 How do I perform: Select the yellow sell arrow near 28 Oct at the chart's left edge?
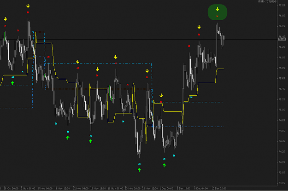point(5,19)
